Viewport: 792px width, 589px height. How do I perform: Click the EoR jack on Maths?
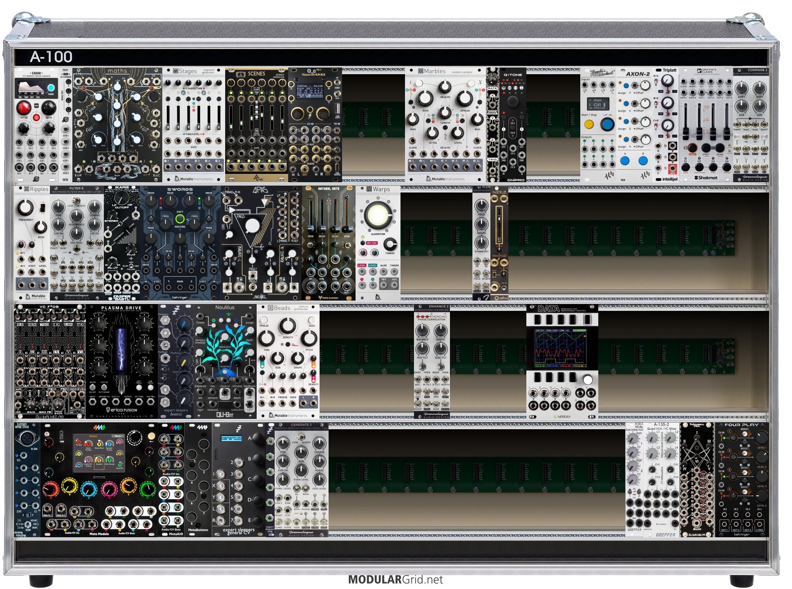click(79, 170)
